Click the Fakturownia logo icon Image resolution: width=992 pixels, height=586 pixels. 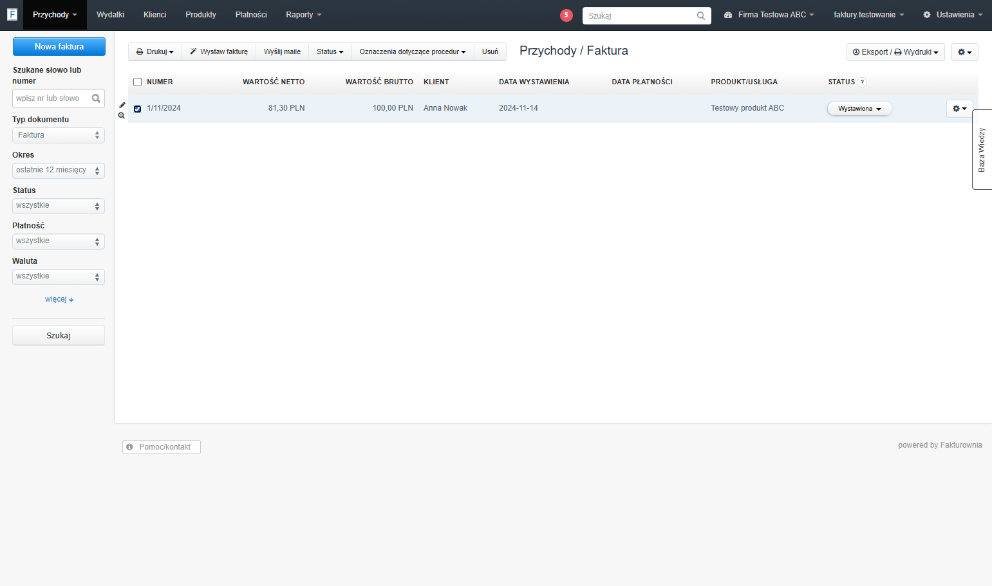[12, 14]
